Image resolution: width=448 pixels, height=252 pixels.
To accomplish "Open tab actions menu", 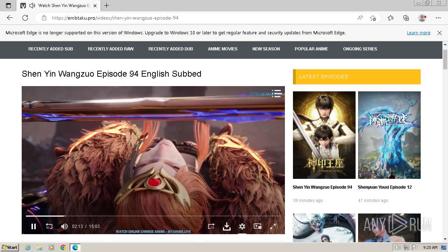I will 8,5.
